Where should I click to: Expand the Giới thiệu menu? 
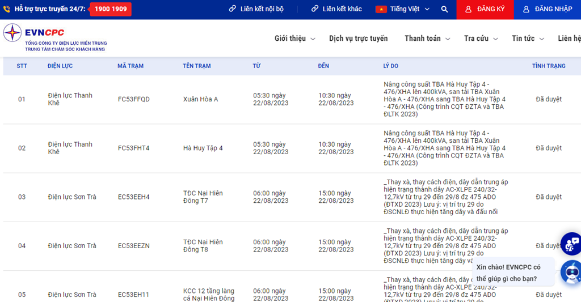(294, 39)
